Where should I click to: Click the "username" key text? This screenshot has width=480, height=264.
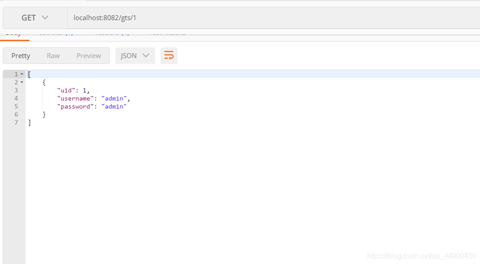[x=75, y=98]
